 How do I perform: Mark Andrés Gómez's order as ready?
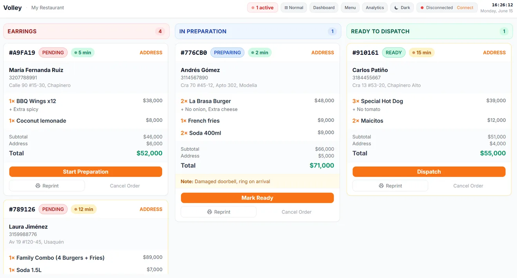pos(257,198)
